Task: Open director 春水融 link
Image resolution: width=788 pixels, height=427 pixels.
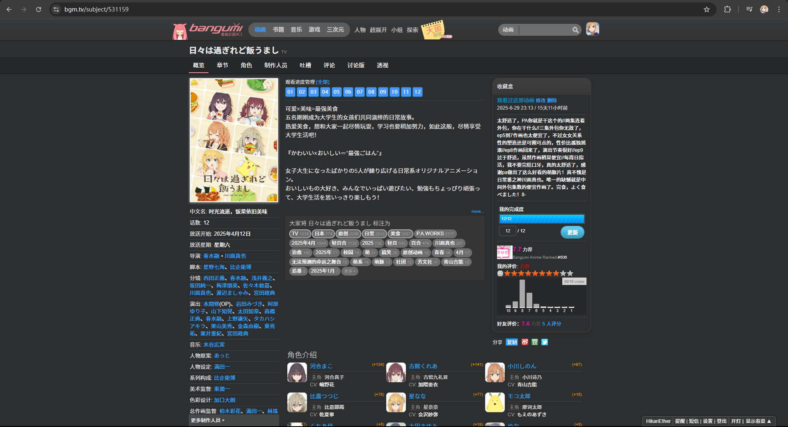Action: tap(211, 256)
